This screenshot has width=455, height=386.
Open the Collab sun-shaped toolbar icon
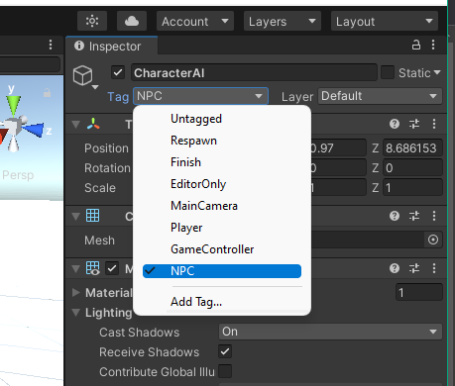point(92,21)
